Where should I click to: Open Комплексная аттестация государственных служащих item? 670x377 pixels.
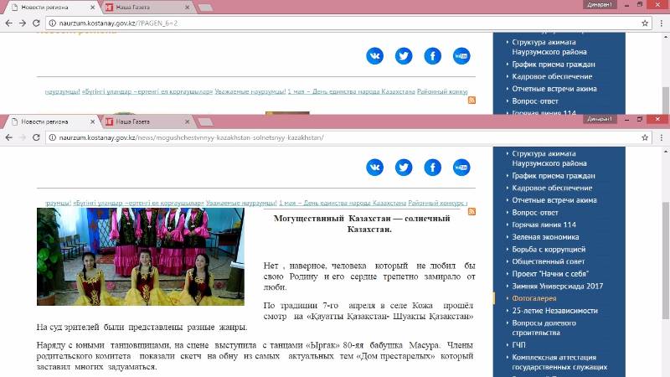(559, 362)
